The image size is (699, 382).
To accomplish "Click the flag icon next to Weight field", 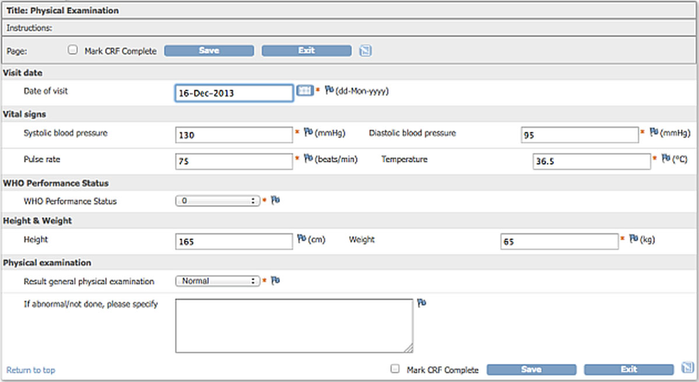I will (633, 239).
